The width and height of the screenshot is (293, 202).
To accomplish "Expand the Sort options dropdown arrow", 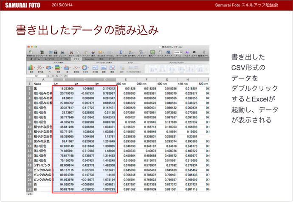I will tap(134, 53).
